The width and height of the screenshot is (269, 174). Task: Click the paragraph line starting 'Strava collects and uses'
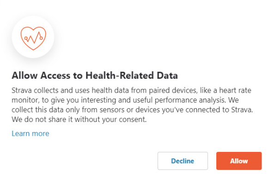click(131, 90)
